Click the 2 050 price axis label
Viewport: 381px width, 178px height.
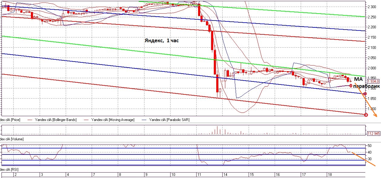[x=371, y=58]
